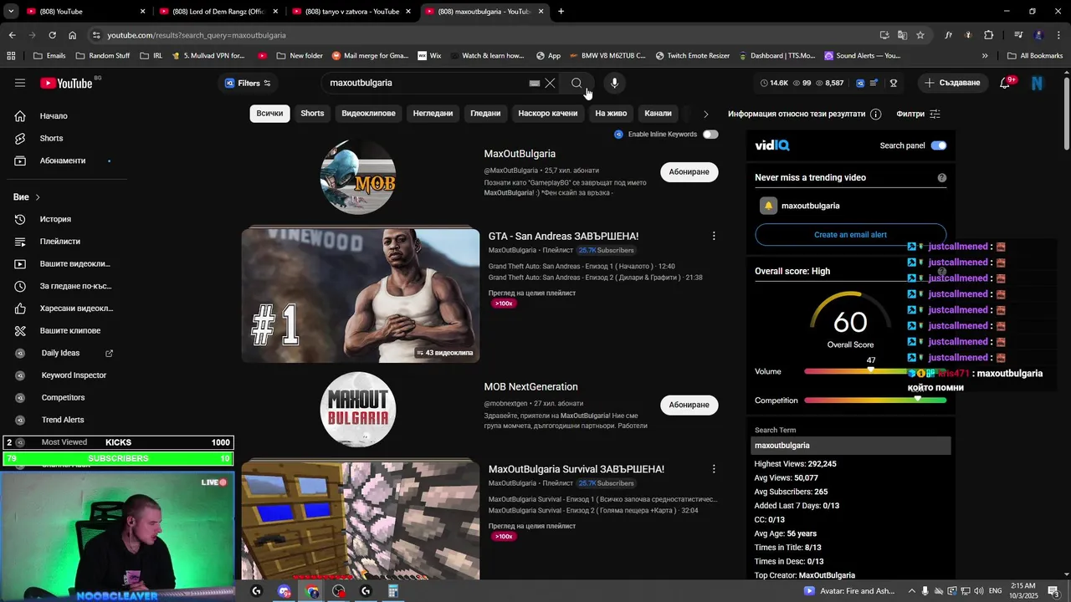Open the Филтри filter options
Image resolution: width=1071 pixels, height=602 pixels.
pos(919,114)
